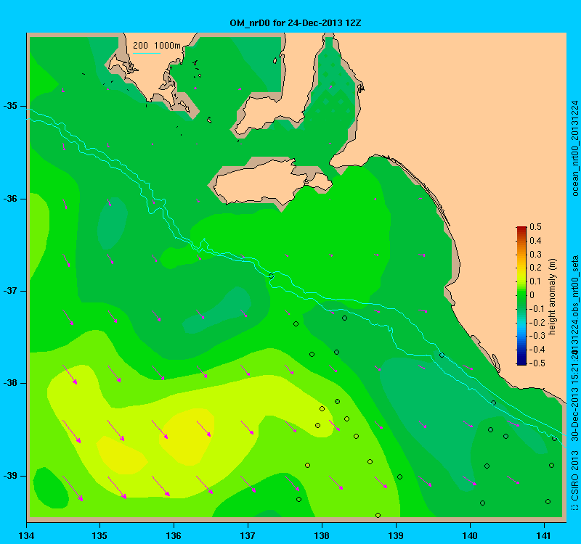Click the 134 longitude axis label
The width and height of the screenshot is (581, 544).
click(x=26, y=535)
